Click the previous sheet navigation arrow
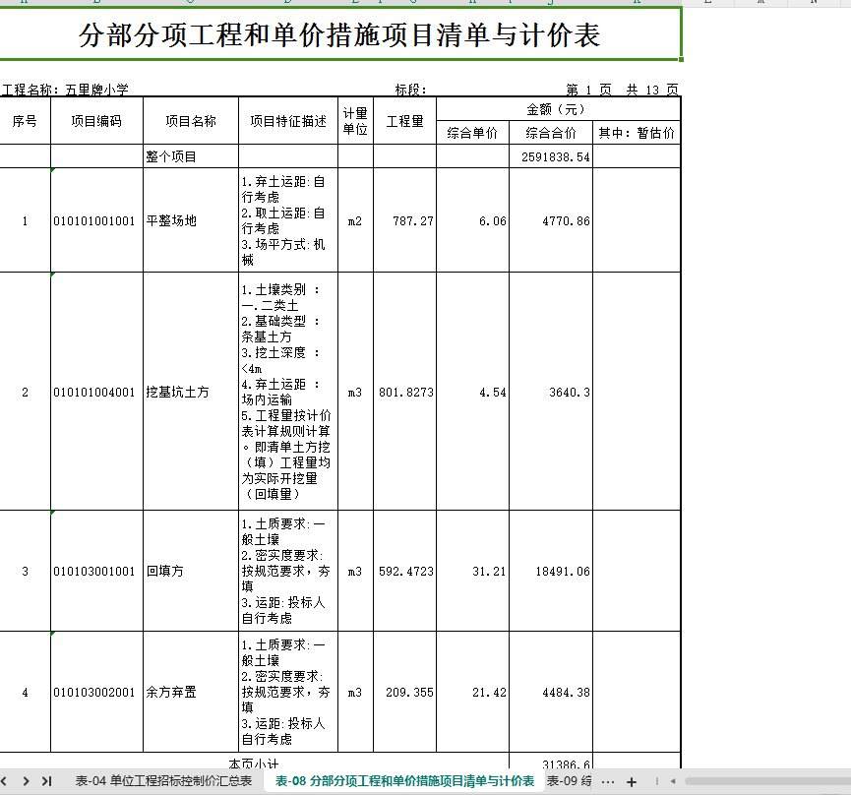The image size is (851, 795). pyautogui.click(x=4, y=781)
